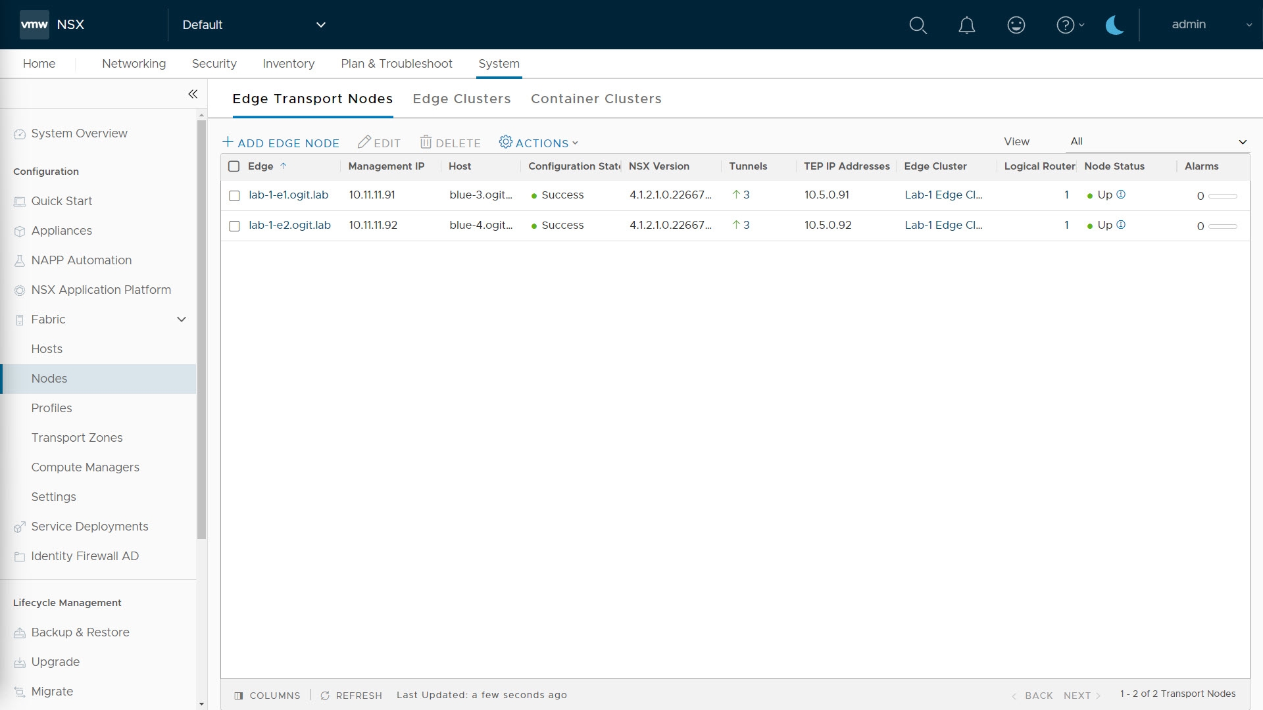The width and height of the screenshot is (1263, 710).
Task: Toggle dark mode moon icon
Action: tap(1114, 25)
